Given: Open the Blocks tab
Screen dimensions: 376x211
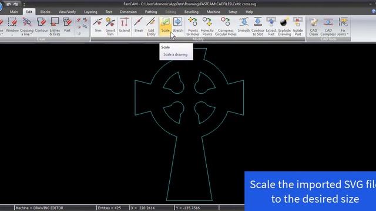Looking at the screenshot, I should (45, 12).
